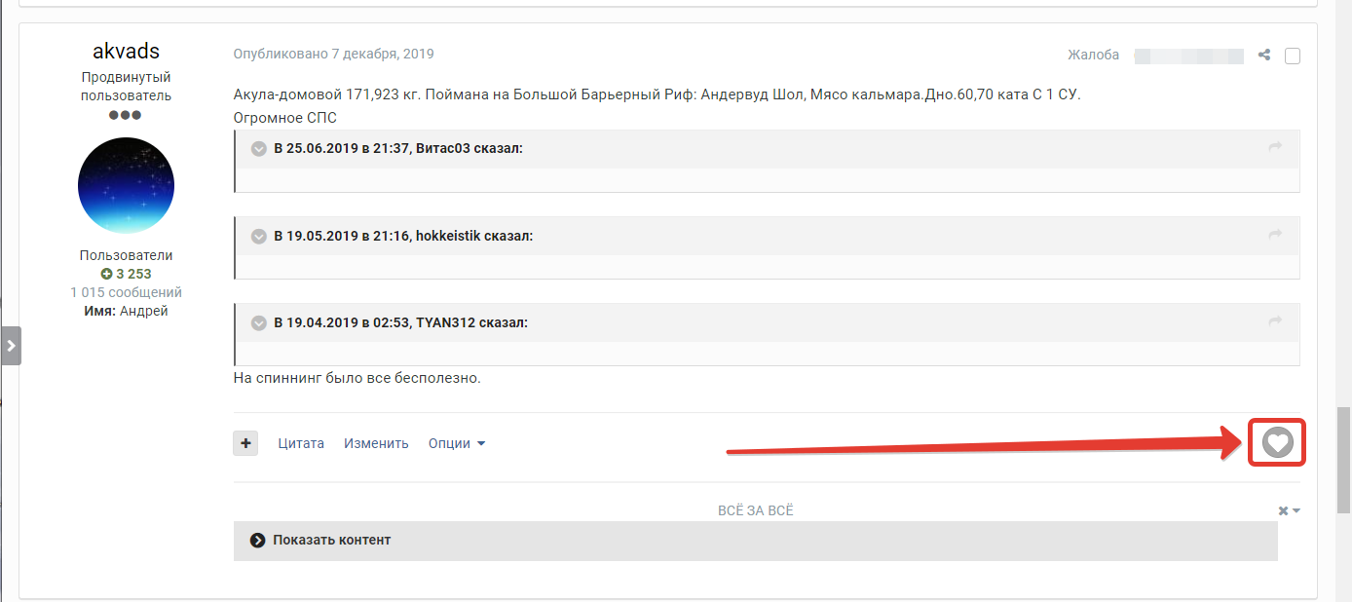
Task: Jump to TYAN312 quoted post arrow
Action: (x=1275, y=321)
